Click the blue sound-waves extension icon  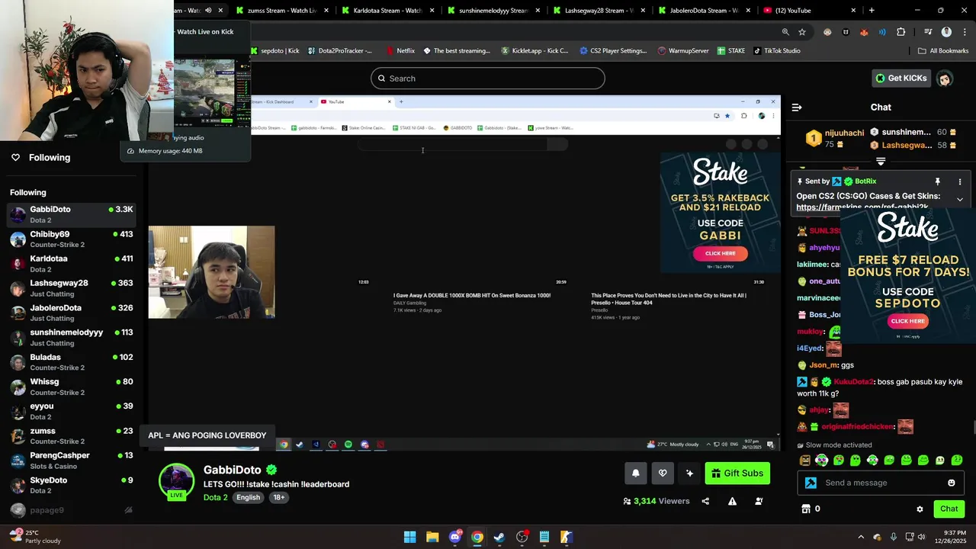point(882,32)
